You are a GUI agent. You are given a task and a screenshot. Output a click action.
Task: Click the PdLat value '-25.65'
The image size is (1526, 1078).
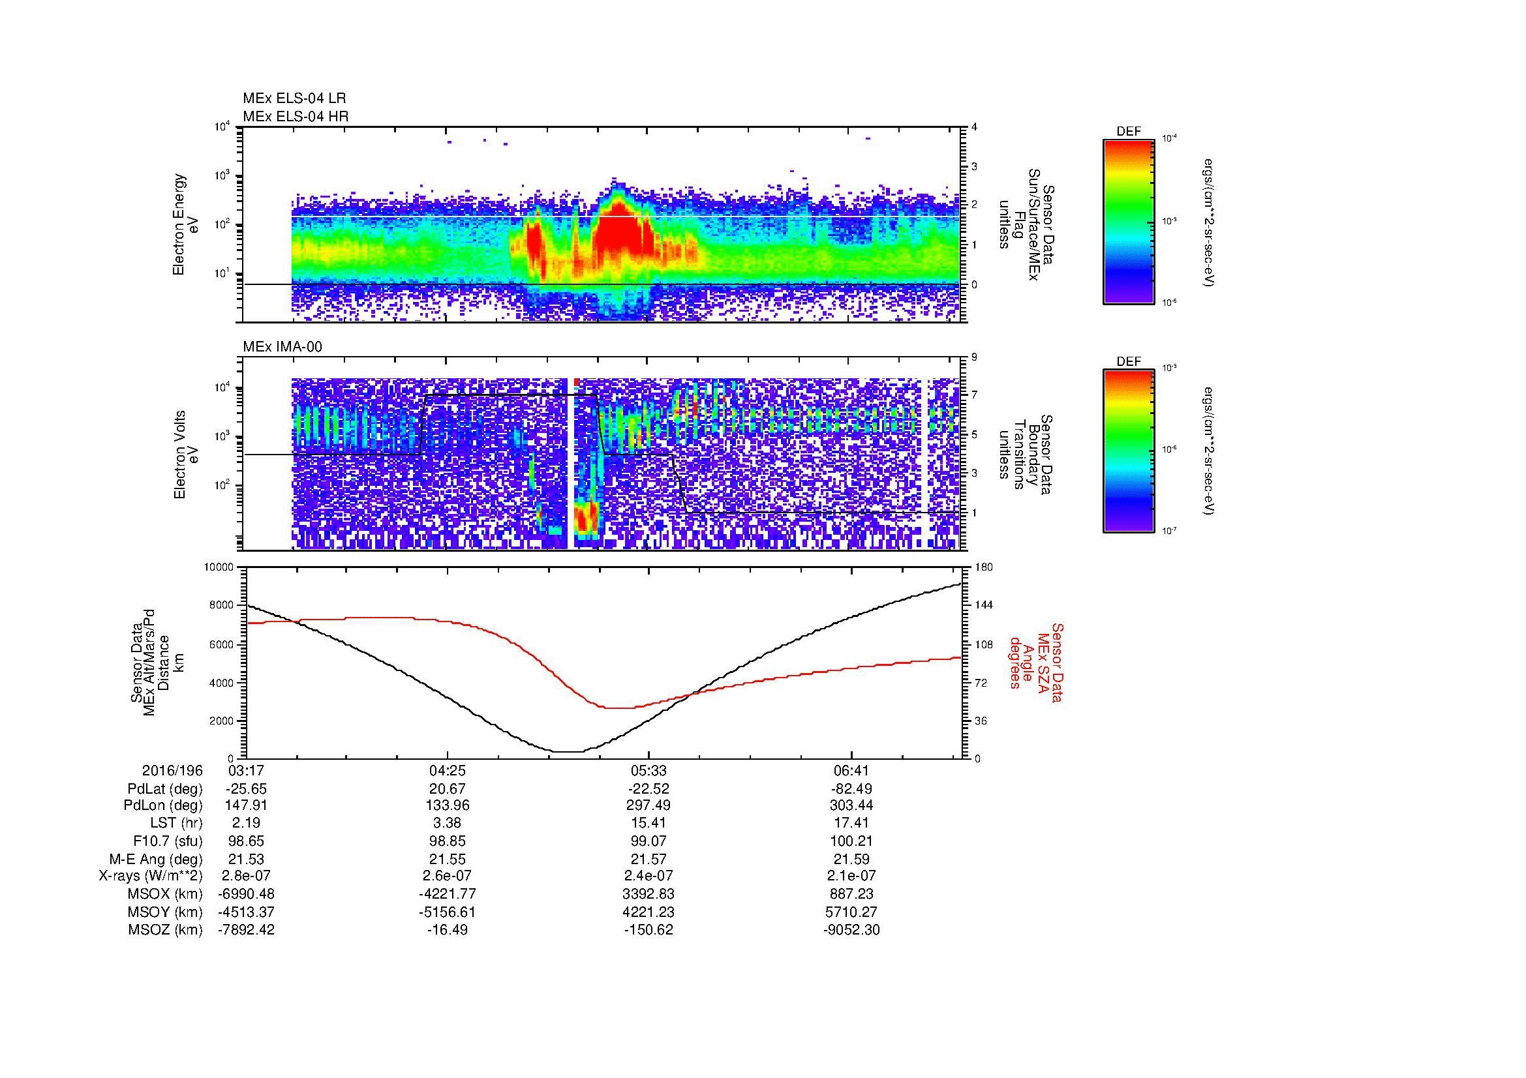tap(247, 789)
